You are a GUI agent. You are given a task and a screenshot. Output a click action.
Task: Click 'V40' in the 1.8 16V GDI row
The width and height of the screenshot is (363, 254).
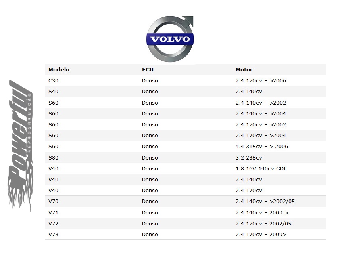pyautogui.click(x=53, y=169)
